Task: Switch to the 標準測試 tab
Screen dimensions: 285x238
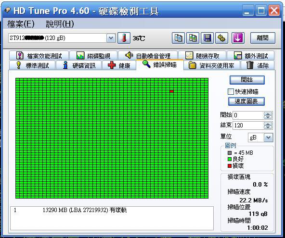Action: tap(32, 65)
